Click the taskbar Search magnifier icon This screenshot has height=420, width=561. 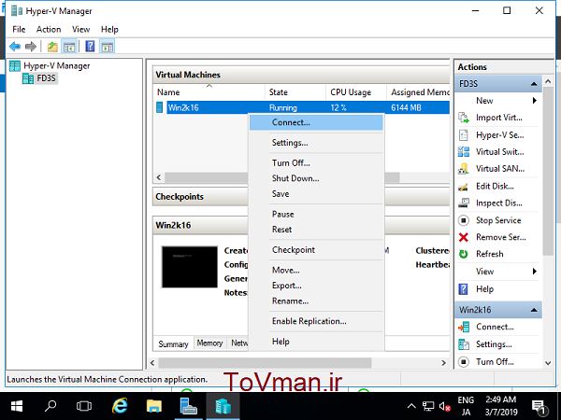point(50,406)
